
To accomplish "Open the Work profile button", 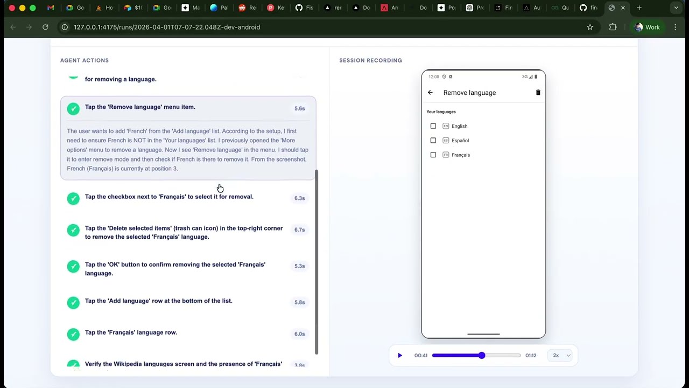I will pos(647,27).
